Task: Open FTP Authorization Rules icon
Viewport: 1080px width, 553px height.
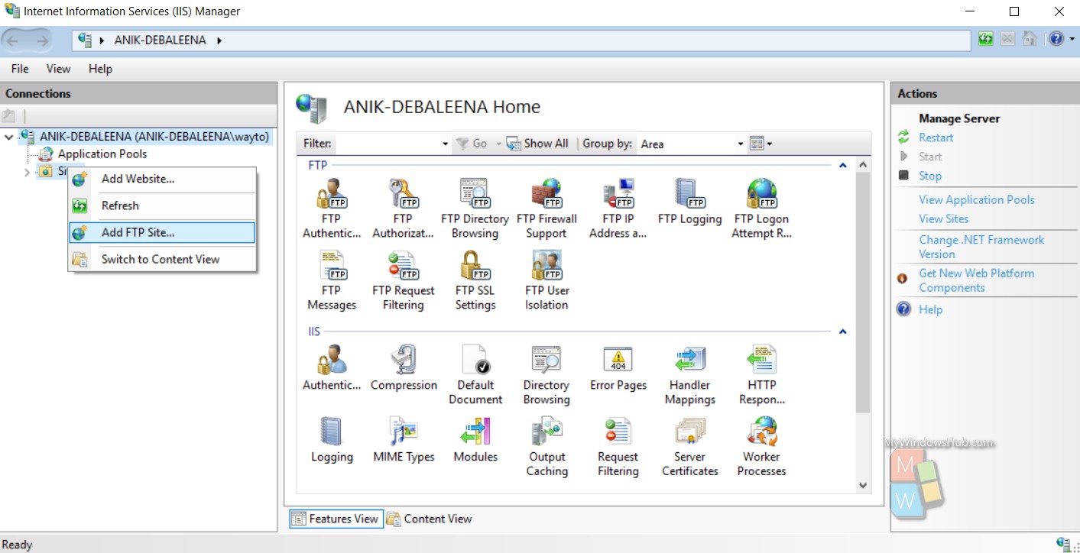Action: tap(403, 194)
